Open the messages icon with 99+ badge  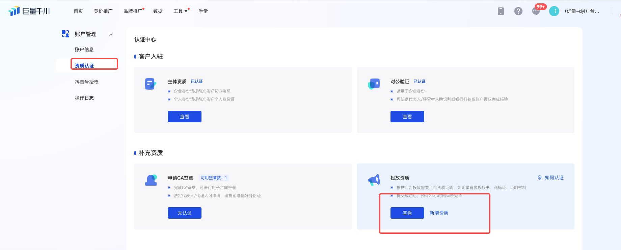536,11
